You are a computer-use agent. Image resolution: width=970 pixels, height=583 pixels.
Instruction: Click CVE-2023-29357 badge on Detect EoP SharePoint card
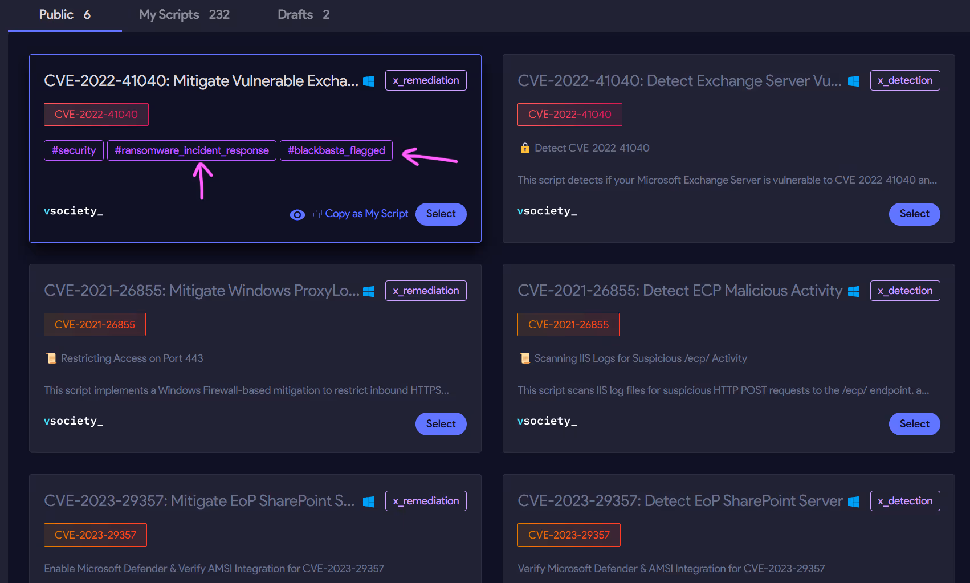coord(569,535)
